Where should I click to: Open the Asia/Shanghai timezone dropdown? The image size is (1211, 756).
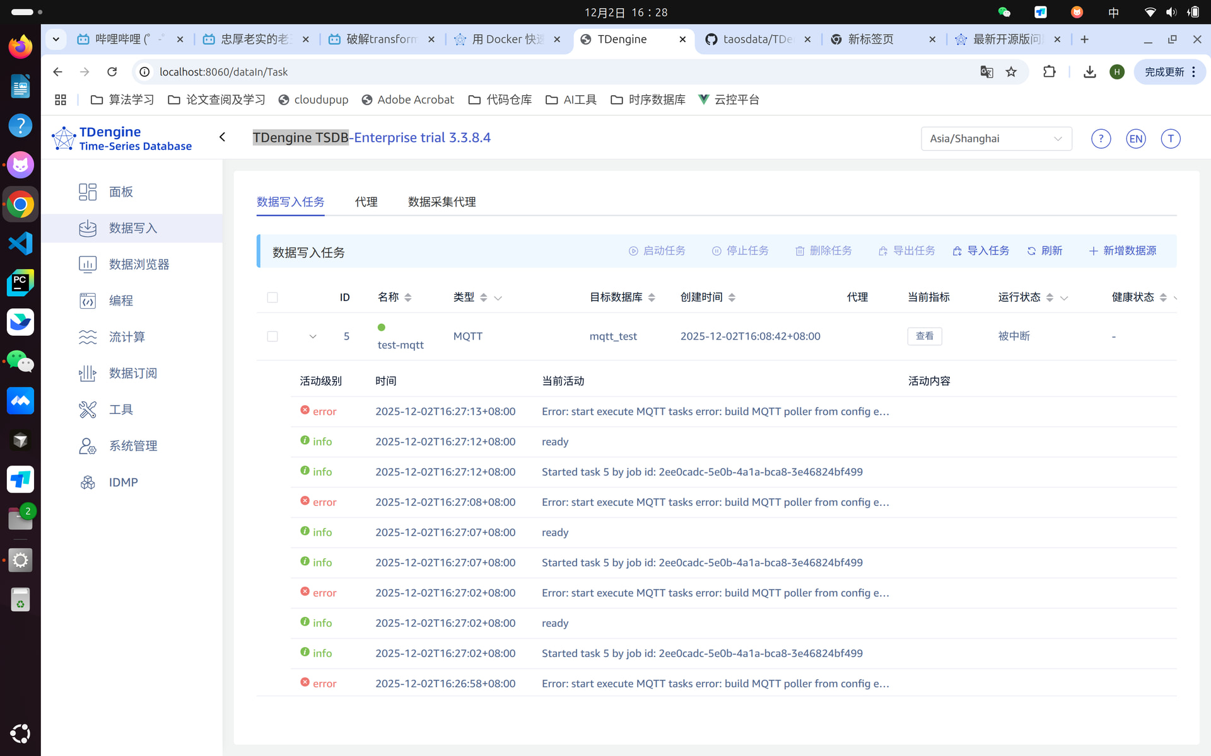point(996,139)
